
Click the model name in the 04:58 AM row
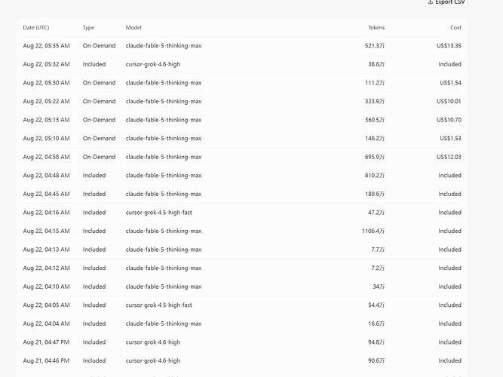[164, 157]
